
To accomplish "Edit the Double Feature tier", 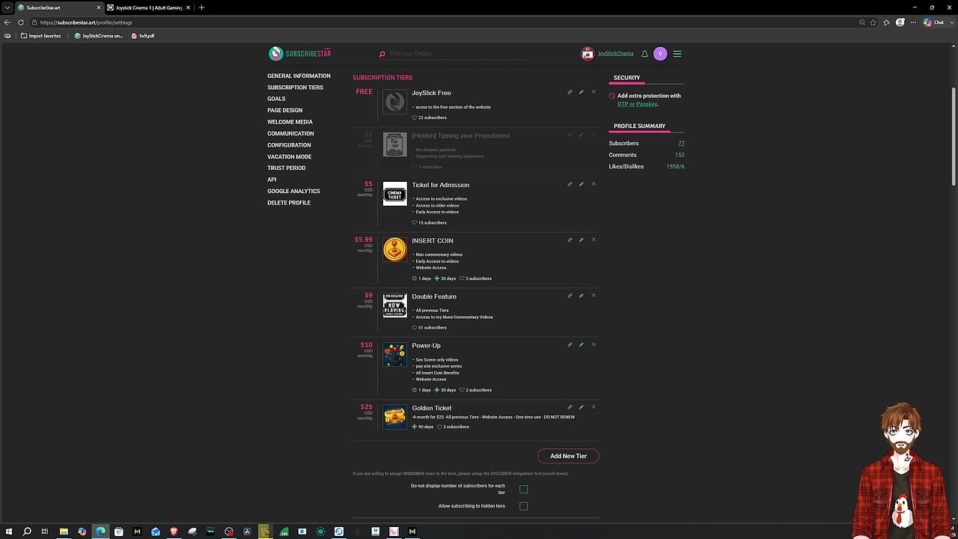I will tap(582, 296).
